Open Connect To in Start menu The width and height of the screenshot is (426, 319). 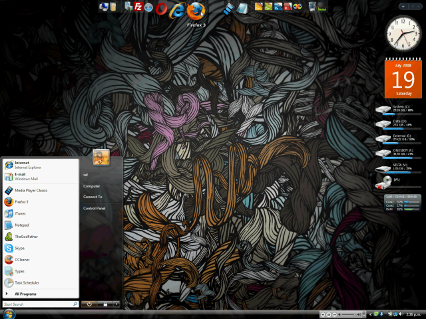[x=93, y=197]
